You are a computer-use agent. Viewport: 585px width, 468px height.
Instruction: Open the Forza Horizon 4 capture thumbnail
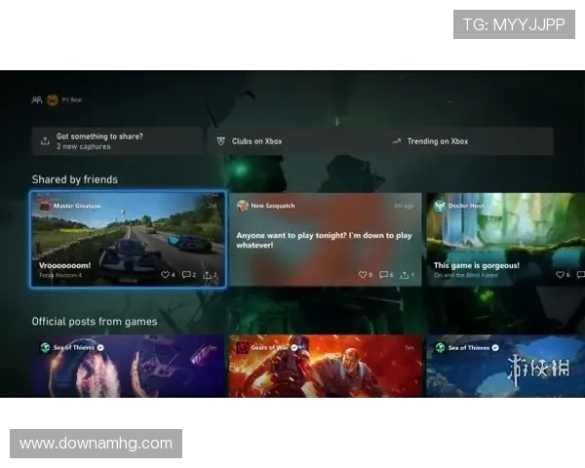click(128, 239)
